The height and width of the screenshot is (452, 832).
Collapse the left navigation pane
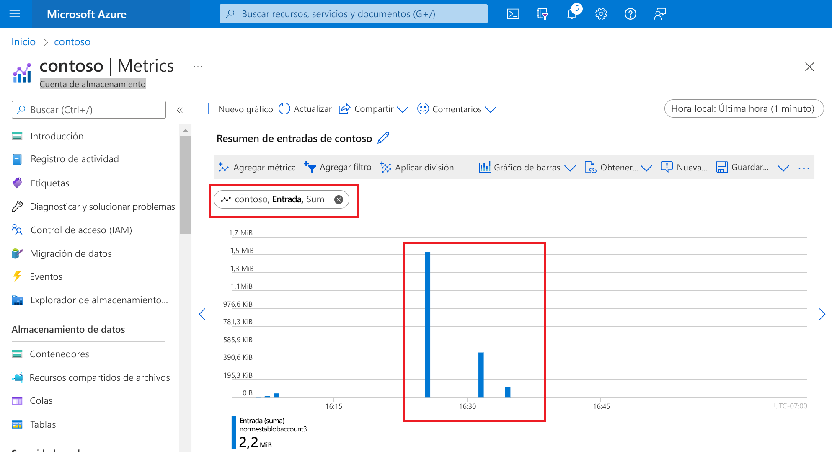pos(180,110)
